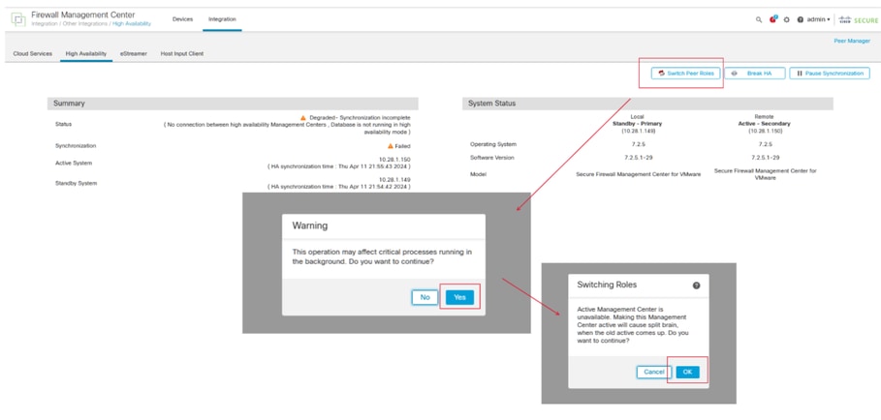
Task: Switch to the Cloud Services tab
Action: 33,54
